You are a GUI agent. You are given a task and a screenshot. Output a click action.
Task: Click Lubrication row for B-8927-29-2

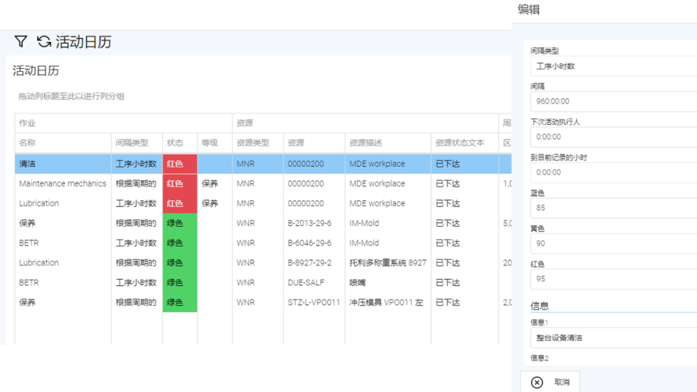click(x=263, y=263)
